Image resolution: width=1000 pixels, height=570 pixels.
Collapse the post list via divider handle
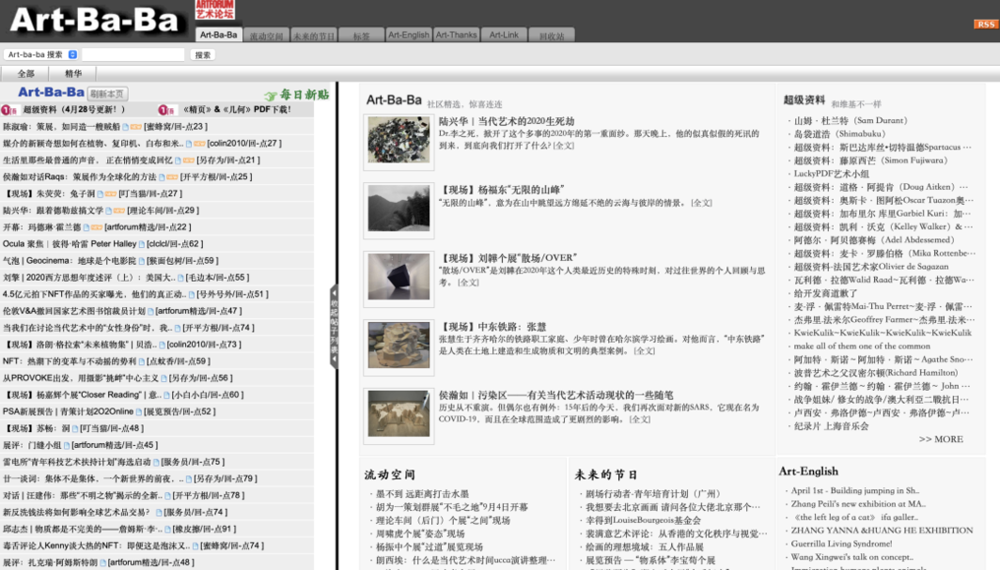pyautogui.click(x=334, y=326)
